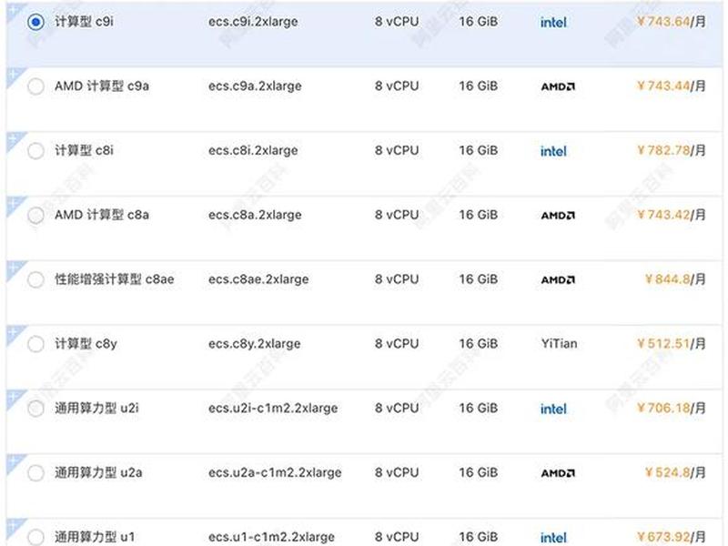Click the ecs.c8a.2xlarge instance spec text
This screenshot has width=728, height=546.
coord(255,215)
